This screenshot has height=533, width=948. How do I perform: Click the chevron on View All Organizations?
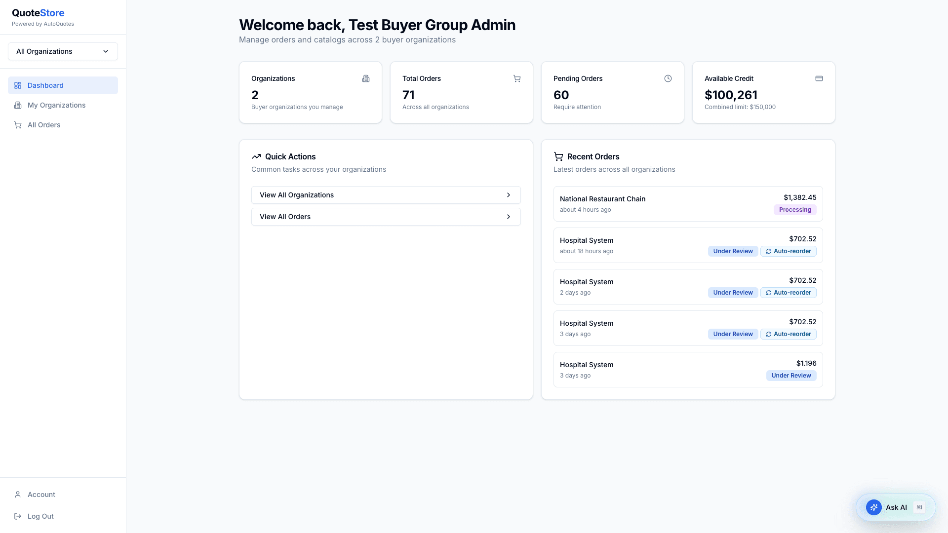509,195
